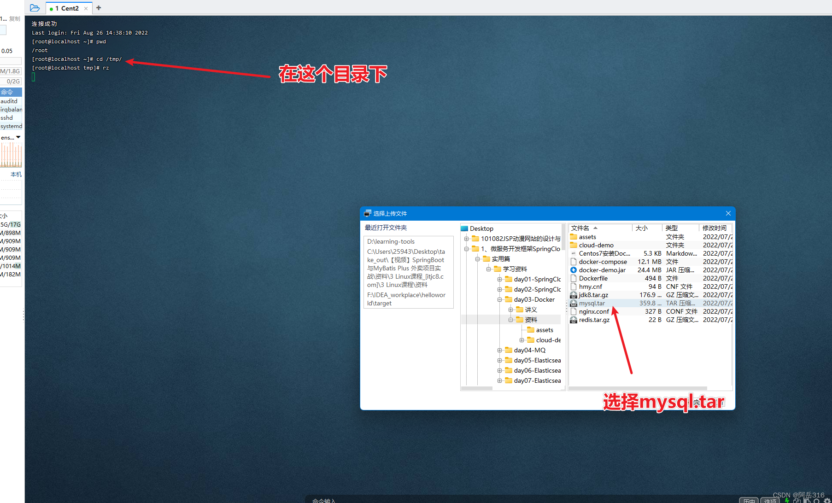This screenshot has width=832, height=503.
Task: Select the 命令 header in the left process panel
Action: (11, 92)
